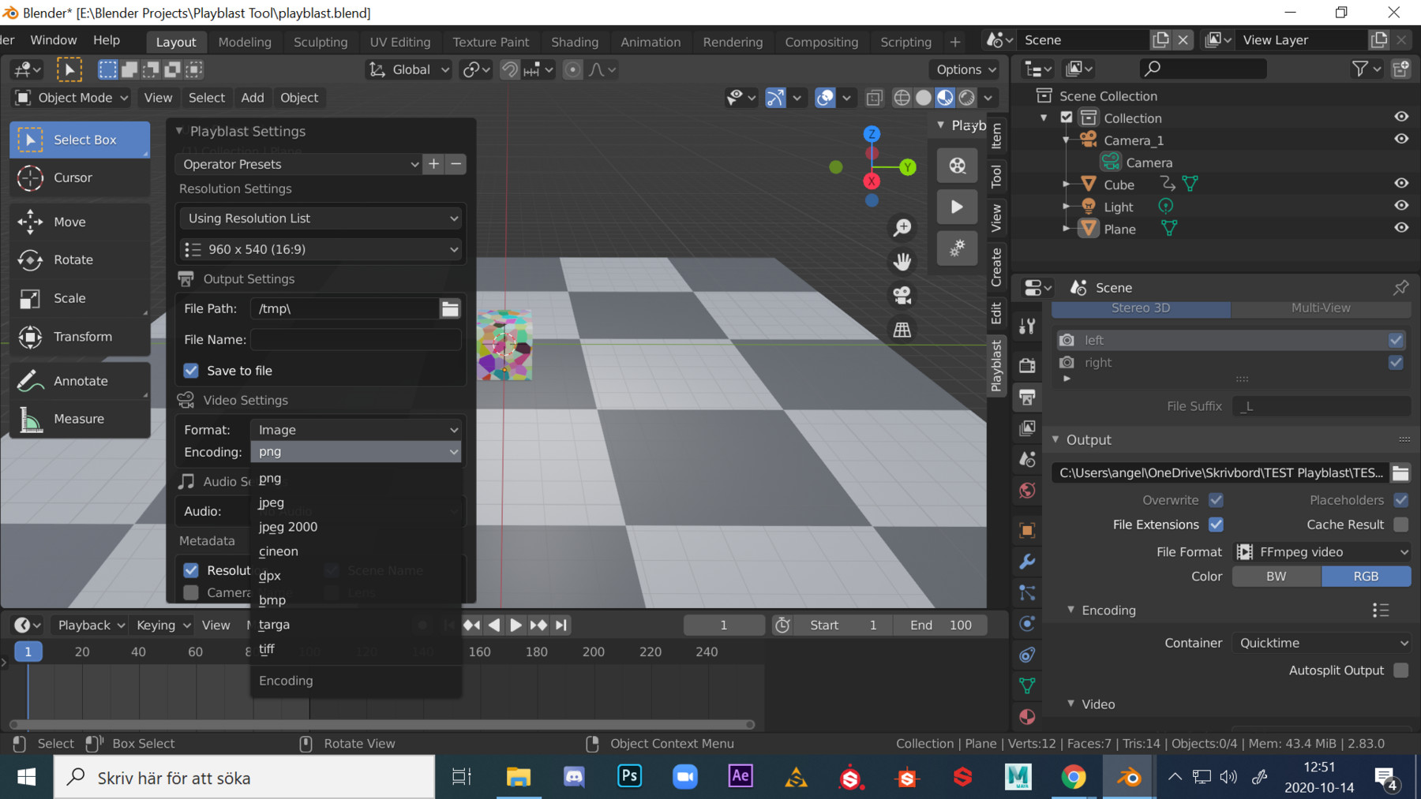Select the Transform tool
The width and height of the screenshot is (1421, 799).
[80, 337]
